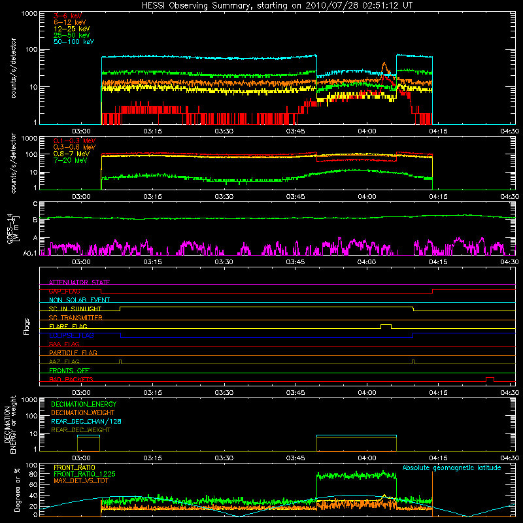Click the DECIMATION_ENERGY legend label
This screenshot has height=523, width=523.
point(84,404)
